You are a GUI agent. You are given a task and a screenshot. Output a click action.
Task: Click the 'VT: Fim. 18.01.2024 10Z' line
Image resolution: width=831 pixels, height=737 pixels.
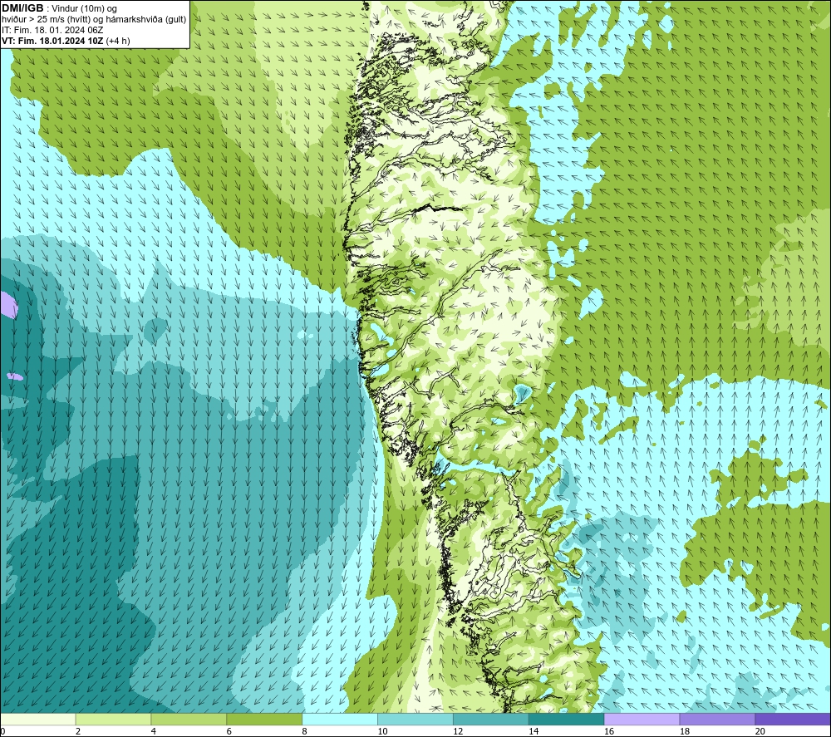click(x=66, y=41)
